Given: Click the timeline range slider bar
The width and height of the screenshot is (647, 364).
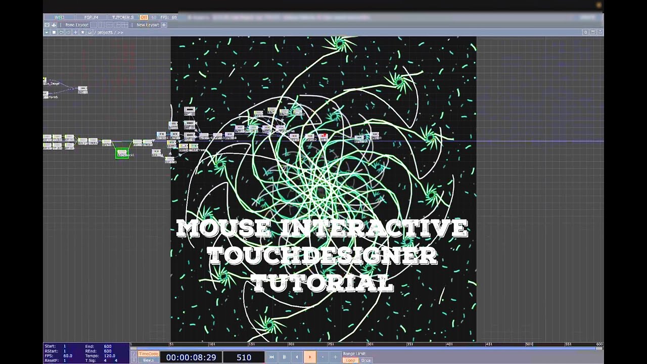Looking at the screenshot, I should click(x=367, y=348).
